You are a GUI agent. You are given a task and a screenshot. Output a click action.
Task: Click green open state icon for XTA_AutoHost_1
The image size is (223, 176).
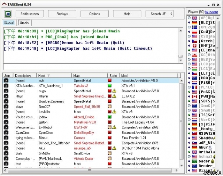pyautogui.click(x=109, y=86)
